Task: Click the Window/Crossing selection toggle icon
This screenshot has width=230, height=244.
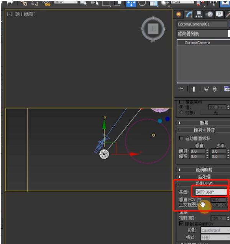Action: coord(117,3)
